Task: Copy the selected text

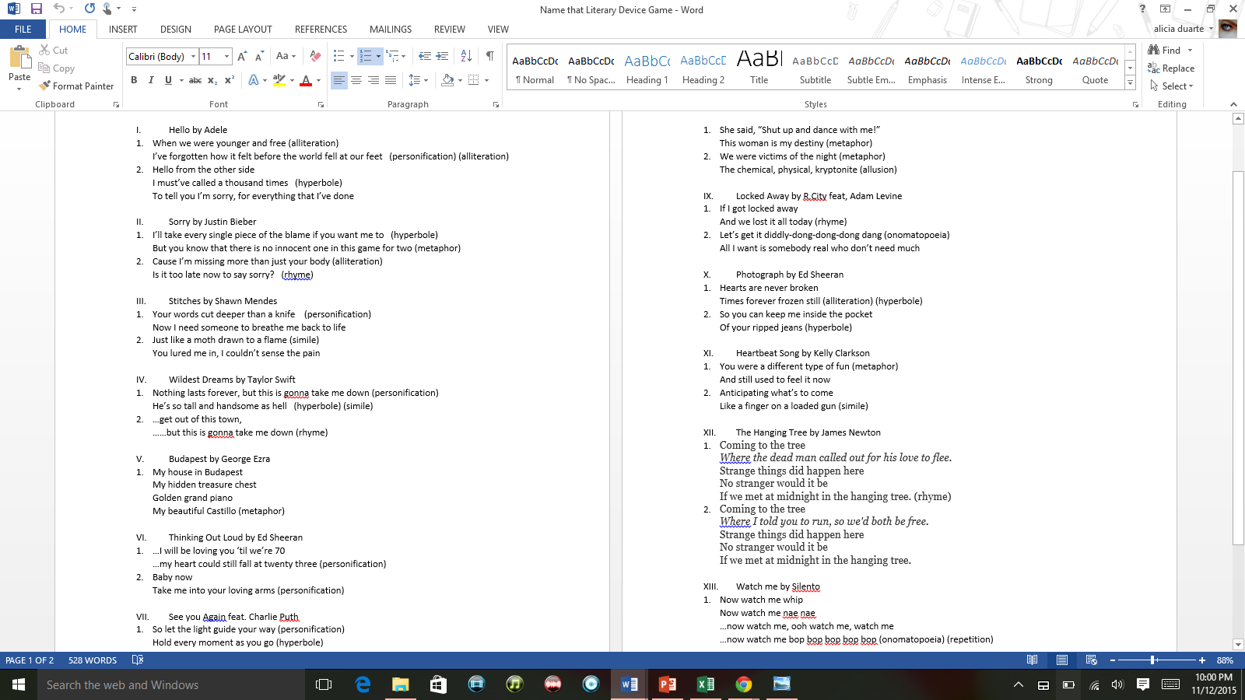Action: (x=57, y=68)
